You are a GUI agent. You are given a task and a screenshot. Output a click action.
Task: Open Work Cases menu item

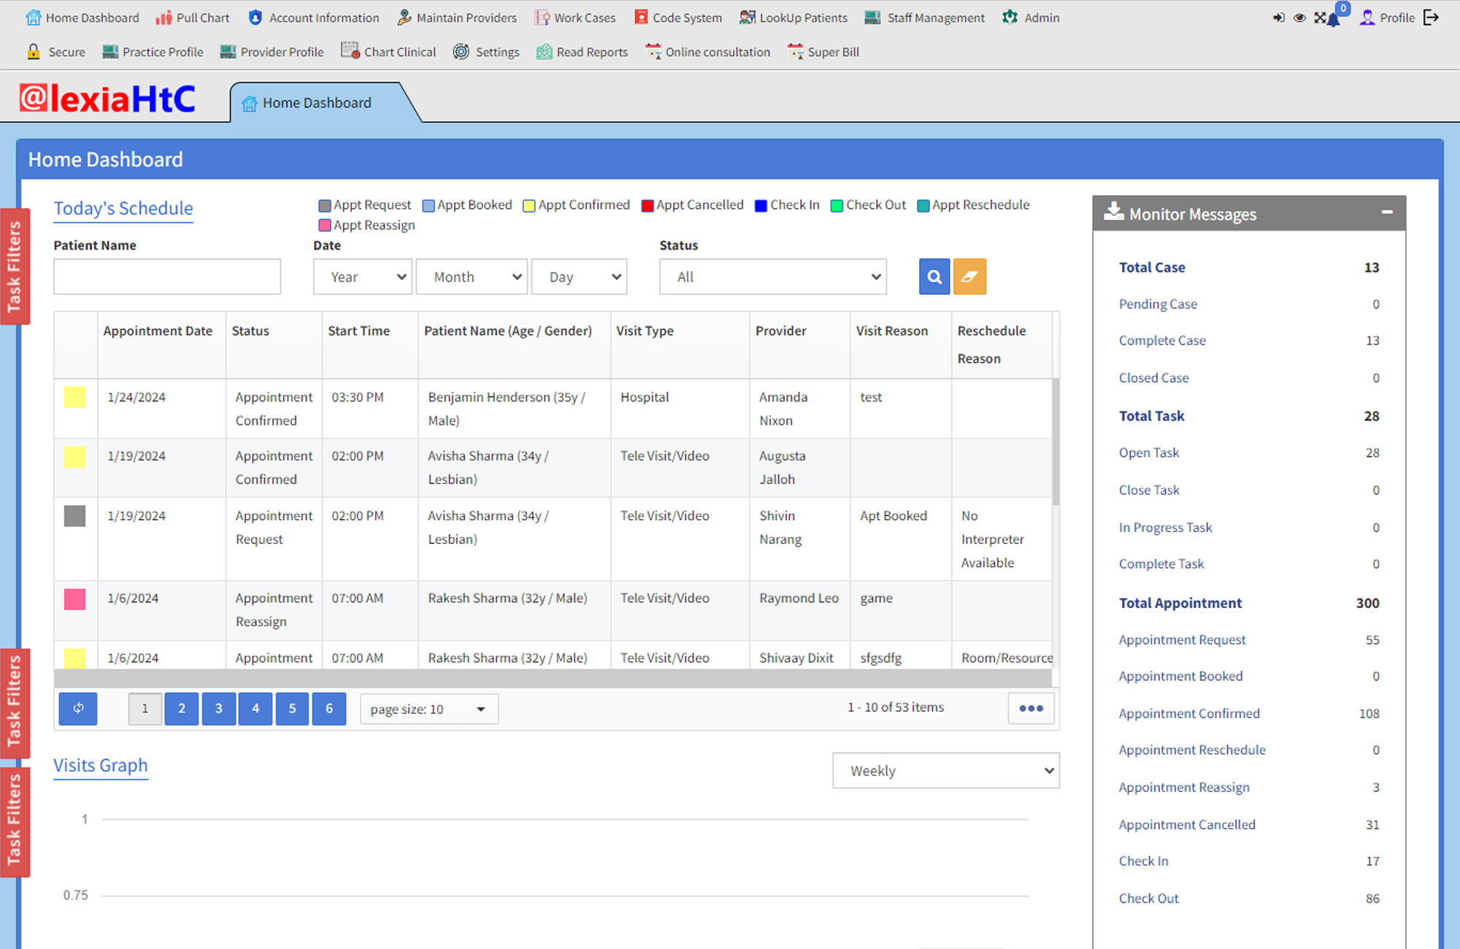575,18
